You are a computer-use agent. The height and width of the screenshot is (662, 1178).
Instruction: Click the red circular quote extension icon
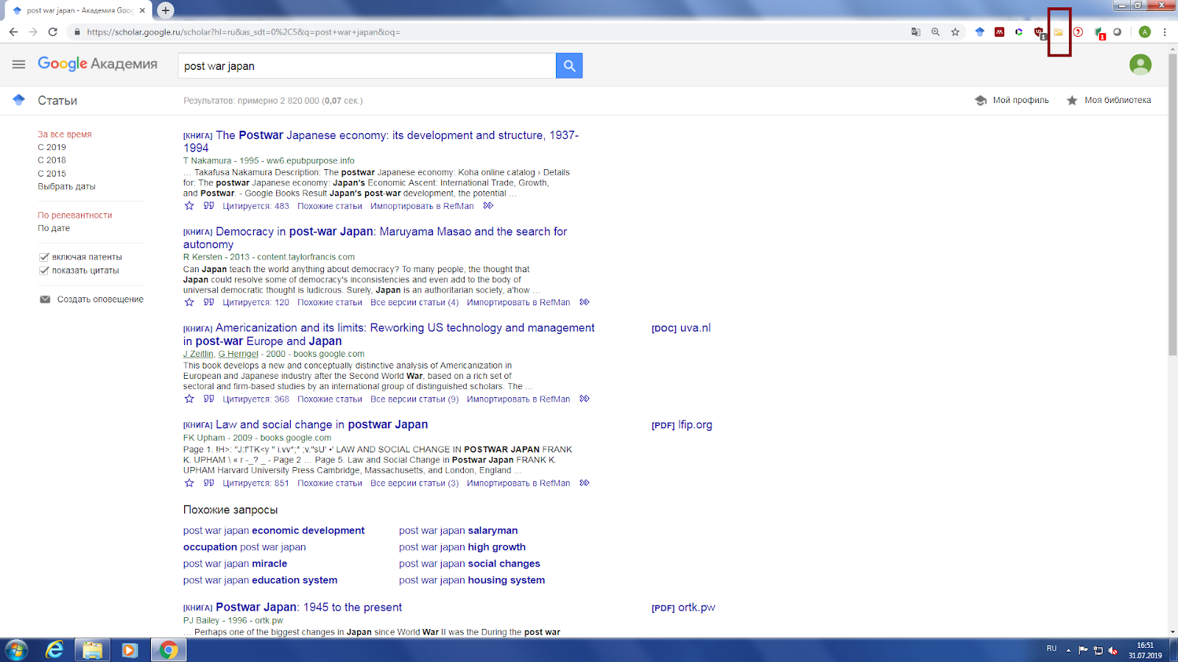click(x=1078, y=32)
